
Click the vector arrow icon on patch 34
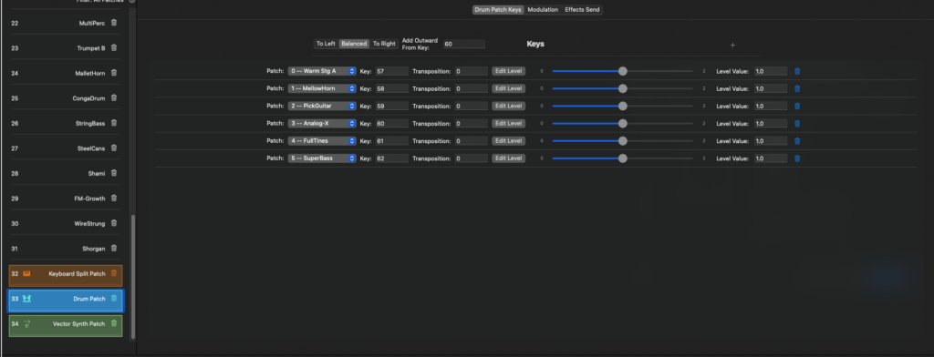click(x=26, y=323)
